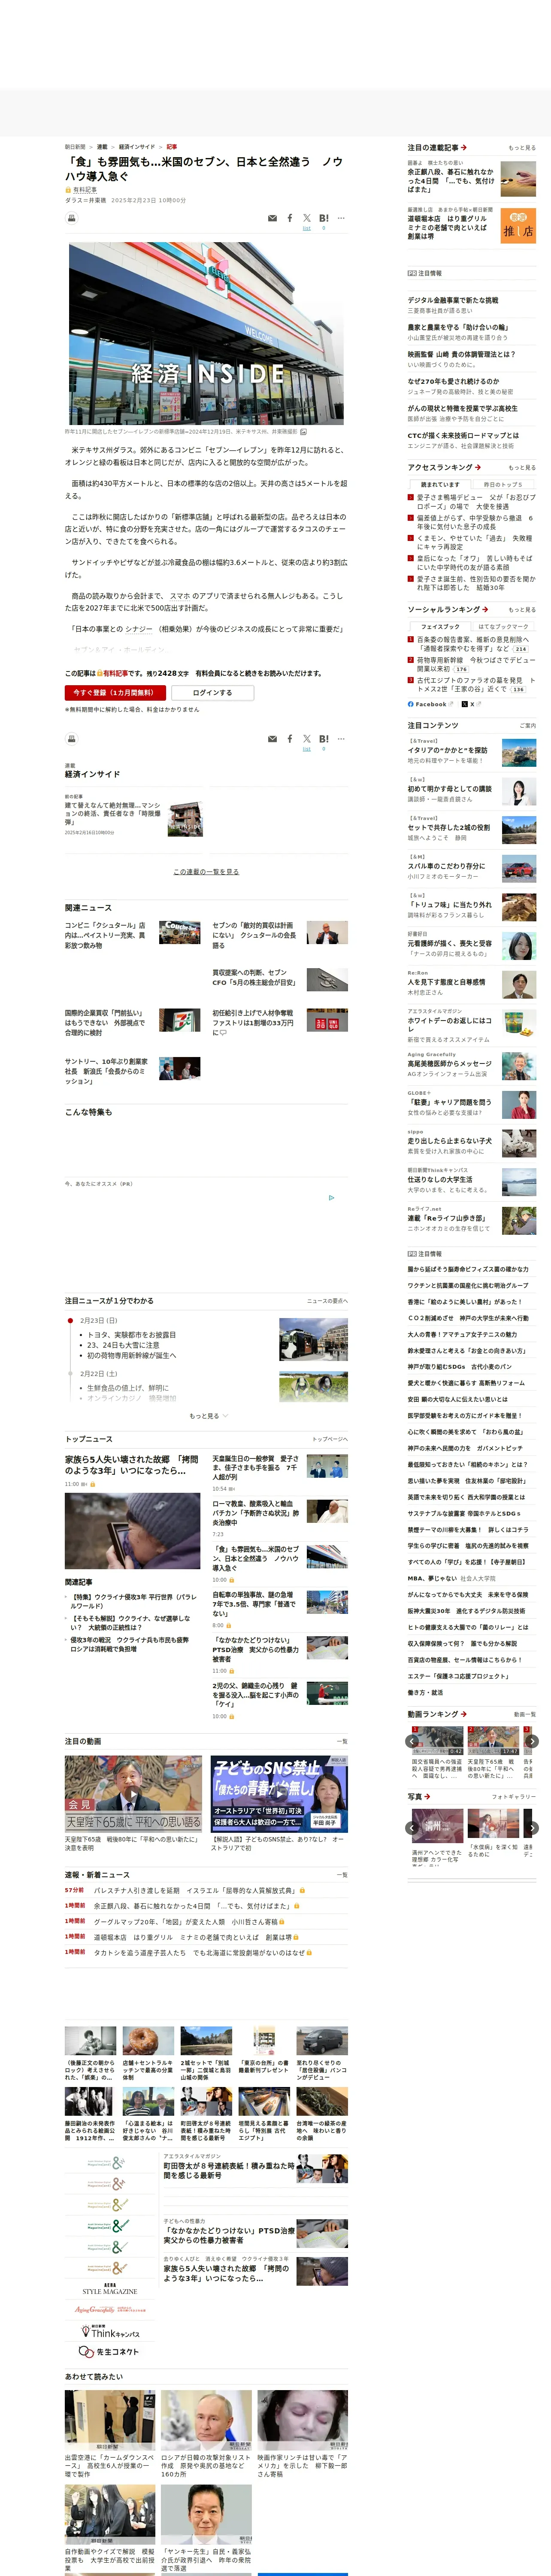Image resolution: width=551 pixels, height=2576 pixels.
Task: Share on Facebook using the top toolbar icon
Action: click(x=290, y=218)
